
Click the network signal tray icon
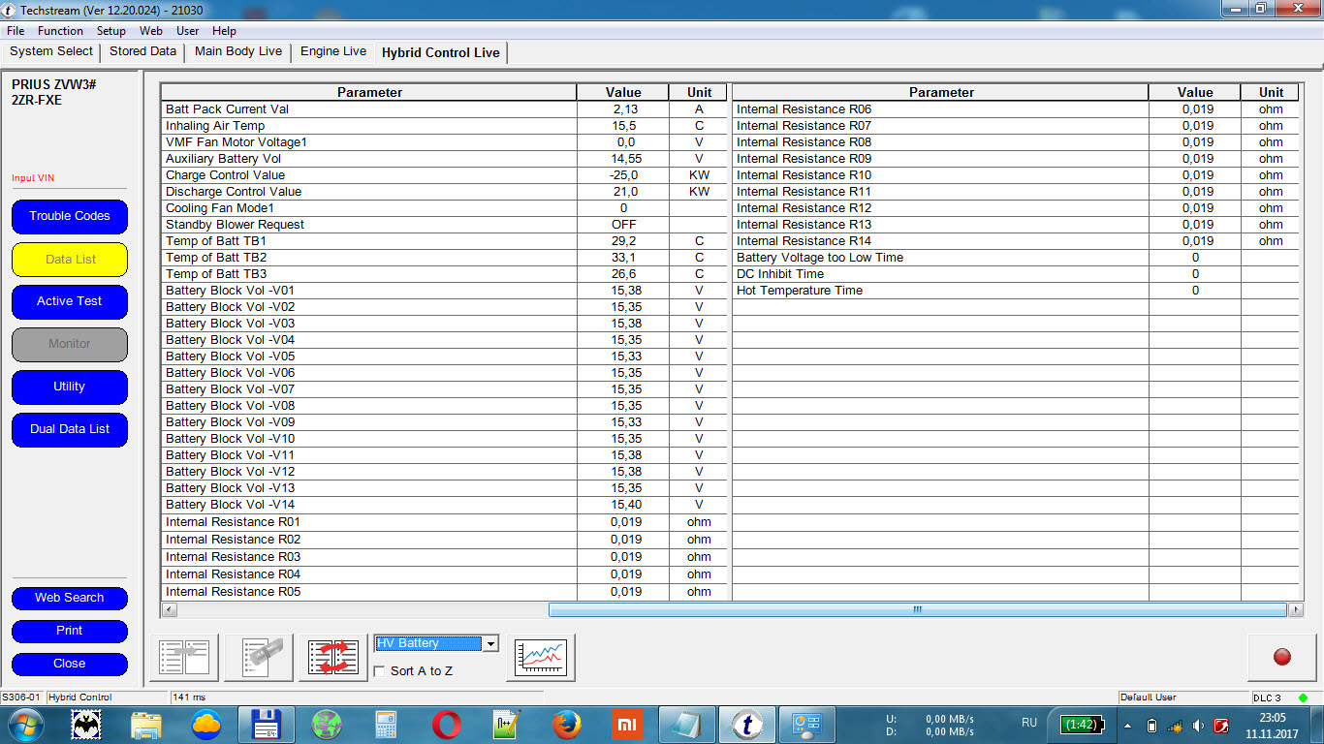coord(1175,726)
